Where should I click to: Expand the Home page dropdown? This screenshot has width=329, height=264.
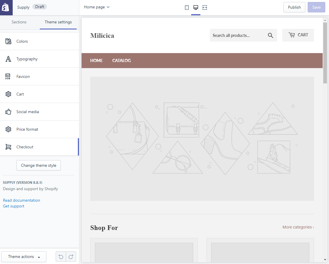point(97,7)
